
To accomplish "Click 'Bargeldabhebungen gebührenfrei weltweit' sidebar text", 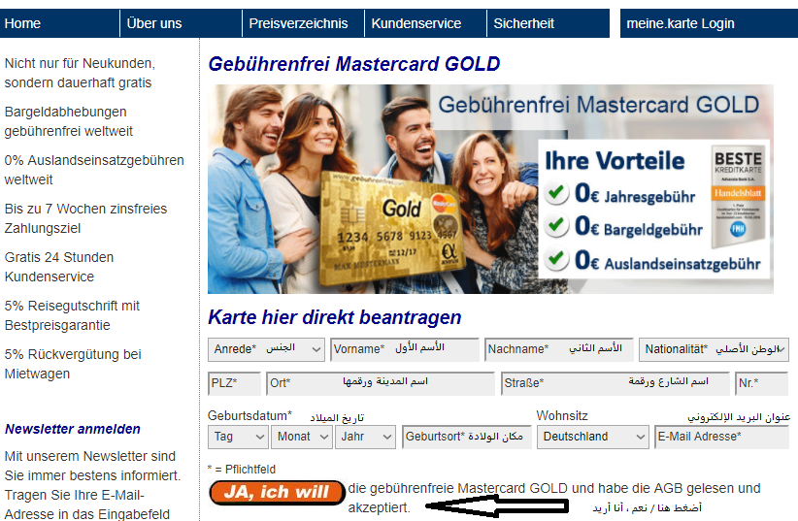I will 68,121.
